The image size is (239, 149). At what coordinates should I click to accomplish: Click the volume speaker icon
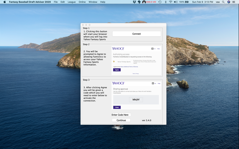[176, 2]
